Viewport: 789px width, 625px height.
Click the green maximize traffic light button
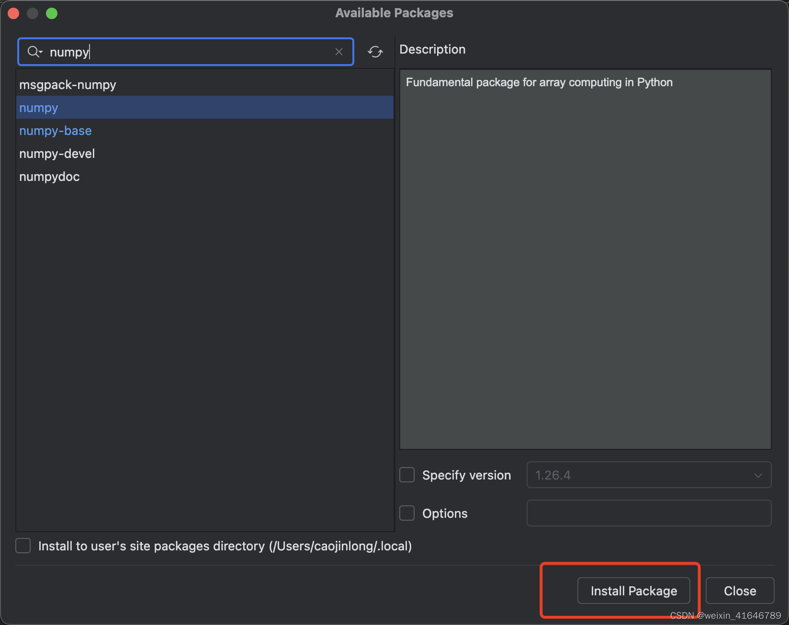click(52, 13)
